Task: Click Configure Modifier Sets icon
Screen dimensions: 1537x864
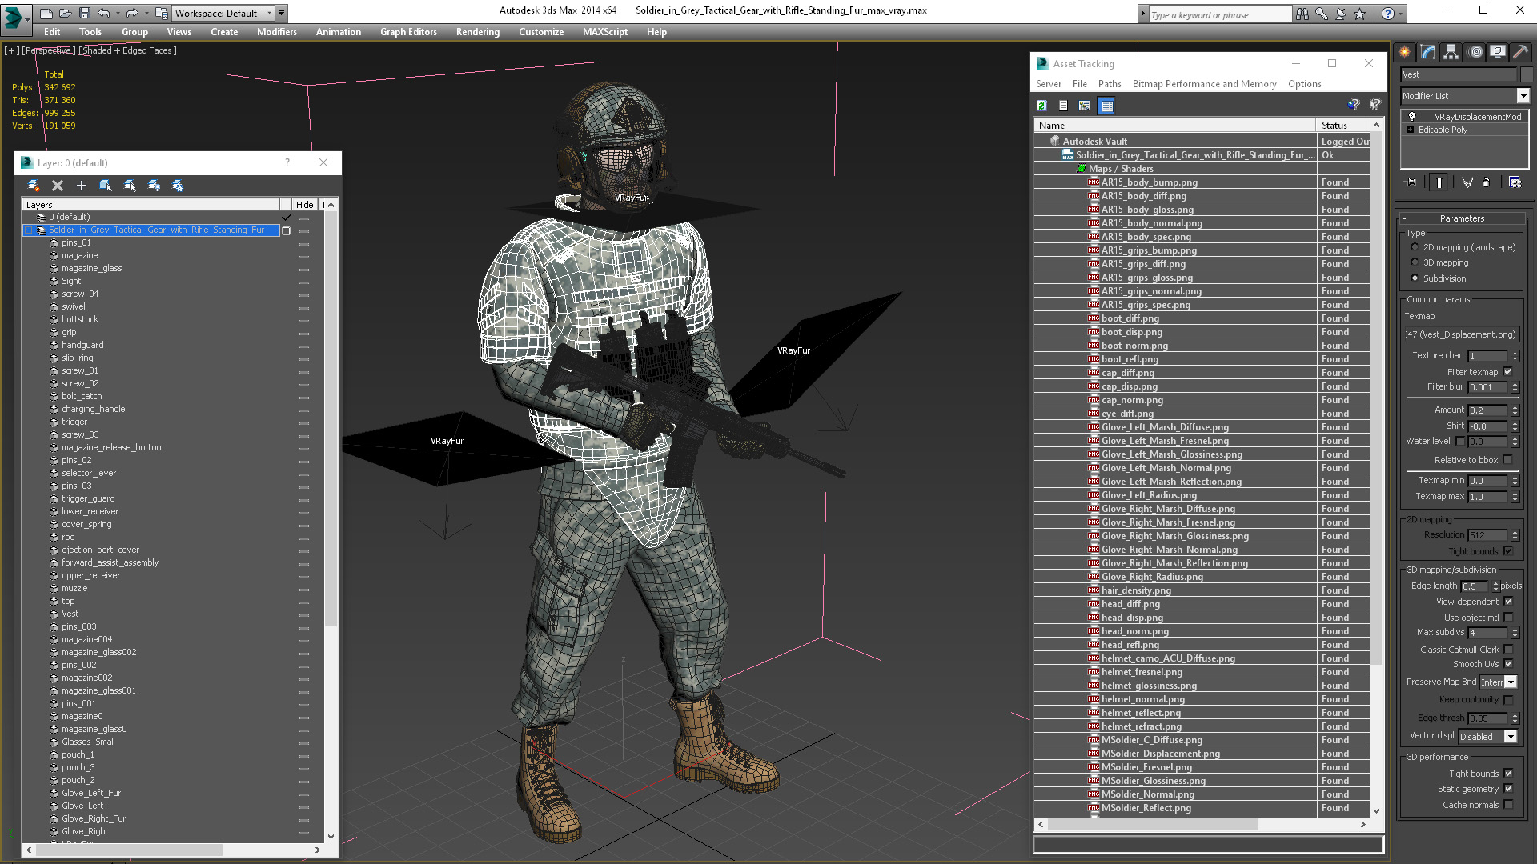Action: click(x=1515, y=182)
